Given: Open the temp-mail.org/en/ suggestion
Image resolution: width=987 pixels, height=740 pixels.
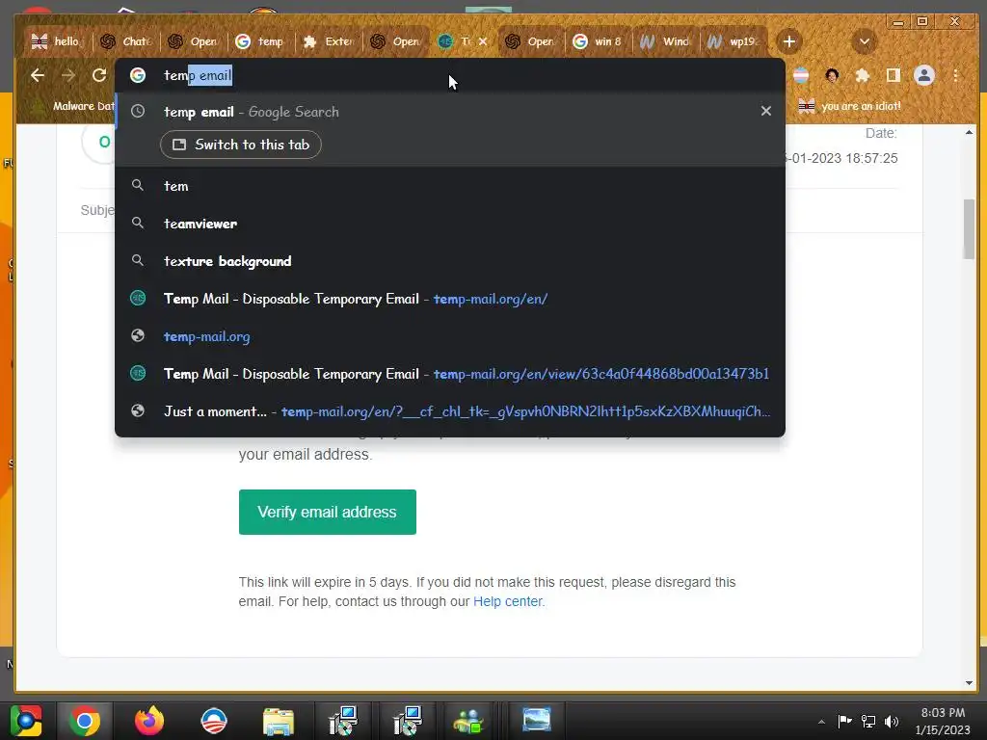Looking at the screenshot, I should pos(450,299).
